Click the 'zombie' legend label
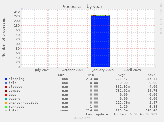The width and height of the screenshot is (164, 122). point(15,91)
